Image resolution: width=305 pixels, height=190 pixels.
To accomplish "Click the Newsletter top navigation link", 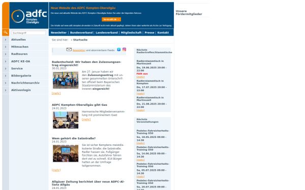I will [58, 32].
